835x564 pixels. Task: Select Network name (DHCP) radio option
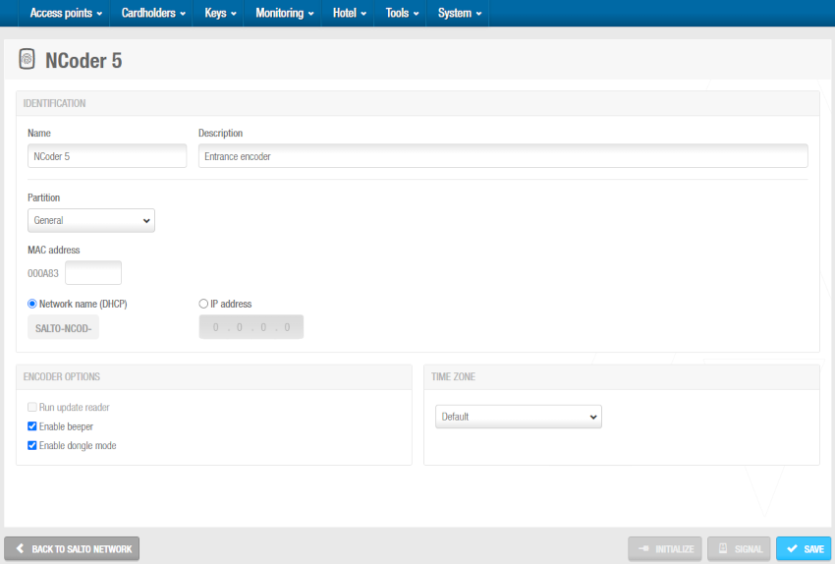pyautogui.click(x=32, y=304)
